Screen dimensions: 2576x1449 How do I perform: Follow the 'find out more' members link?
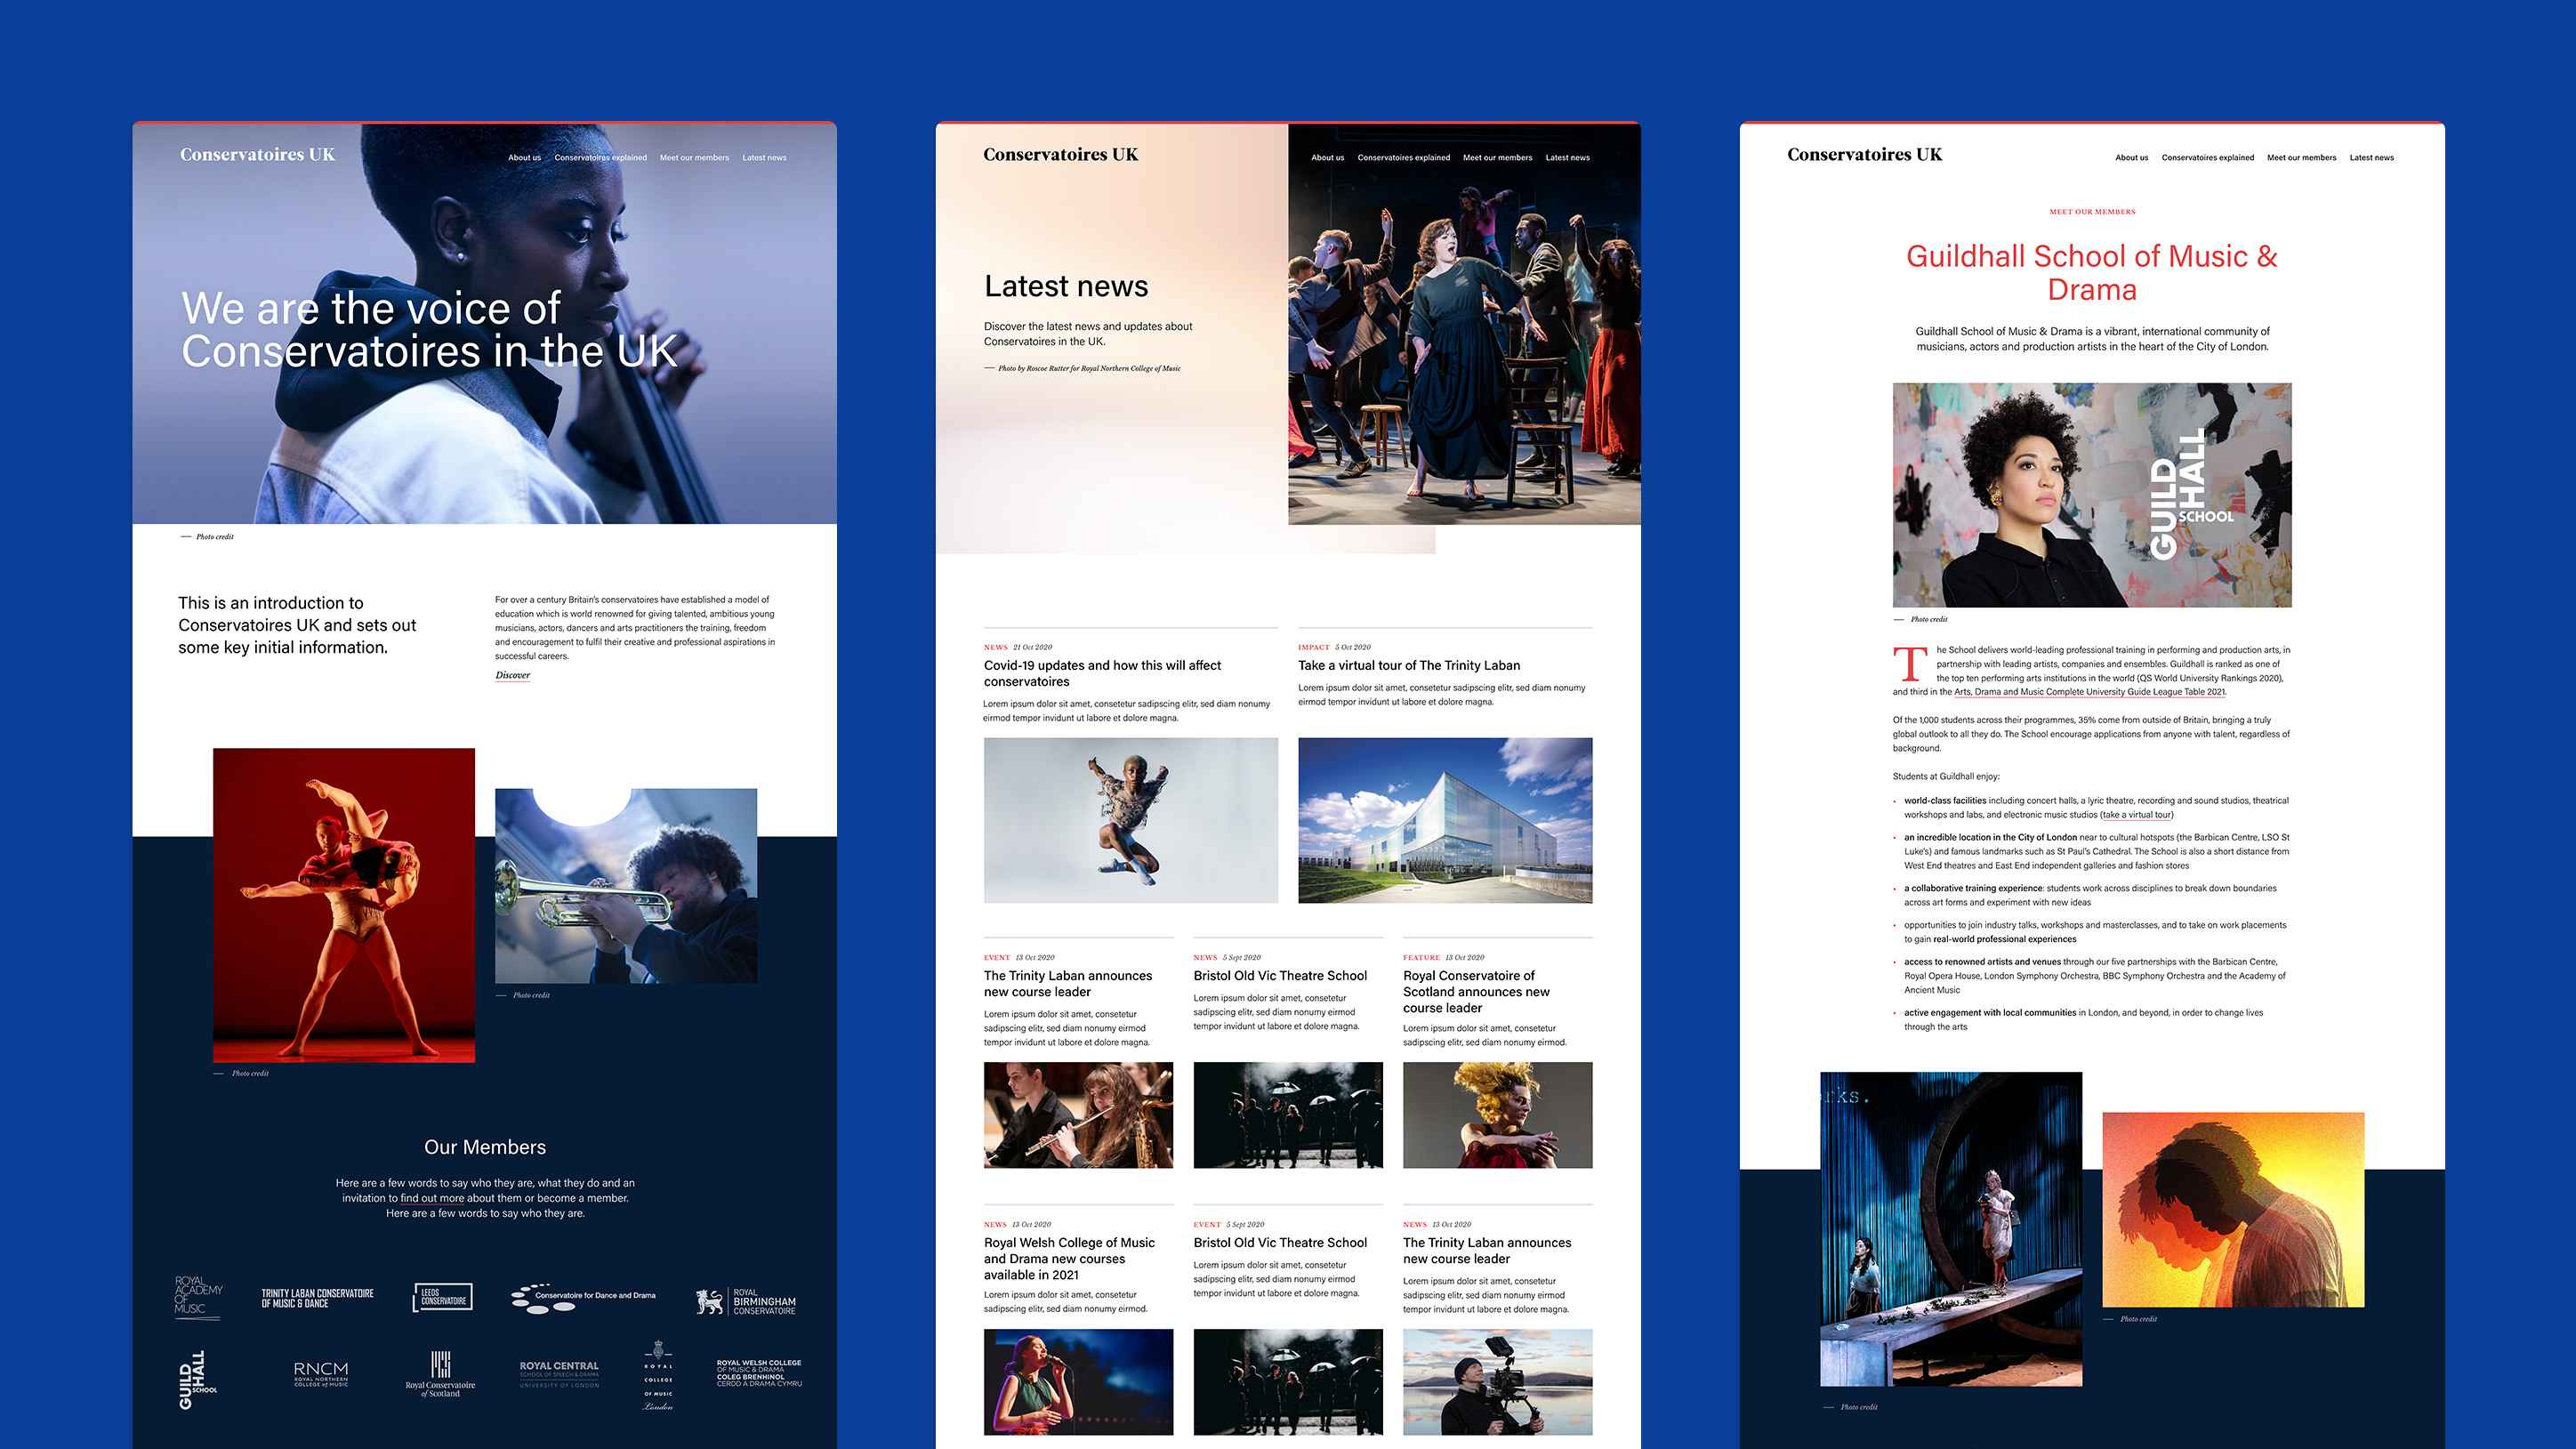(x=432, y=1198)
